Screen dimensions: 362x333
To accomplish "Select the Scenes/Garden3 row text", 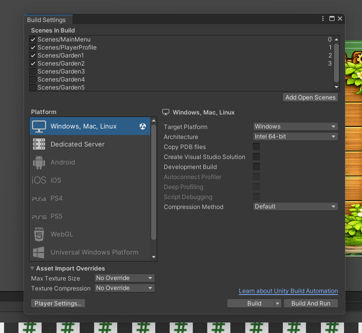I will click(x=61, y=71).
